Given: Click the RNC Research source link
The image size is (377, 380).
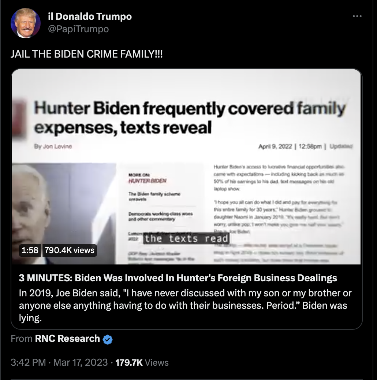Looking at the screenshot, I should (x=67, y=339).
